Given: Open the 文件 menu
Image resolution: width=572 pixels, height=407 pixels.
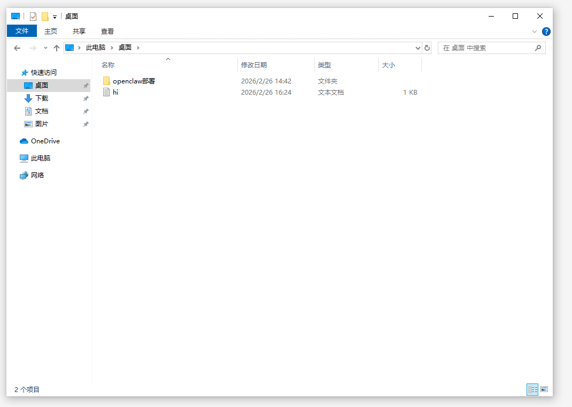Looking at the screenshot, I should [x=21, y=31].
